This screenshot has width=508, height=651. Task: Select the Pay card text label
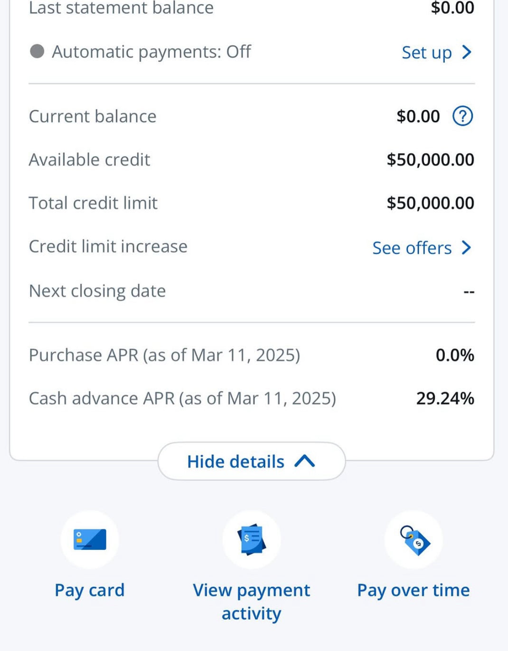(x=90, y=590)
